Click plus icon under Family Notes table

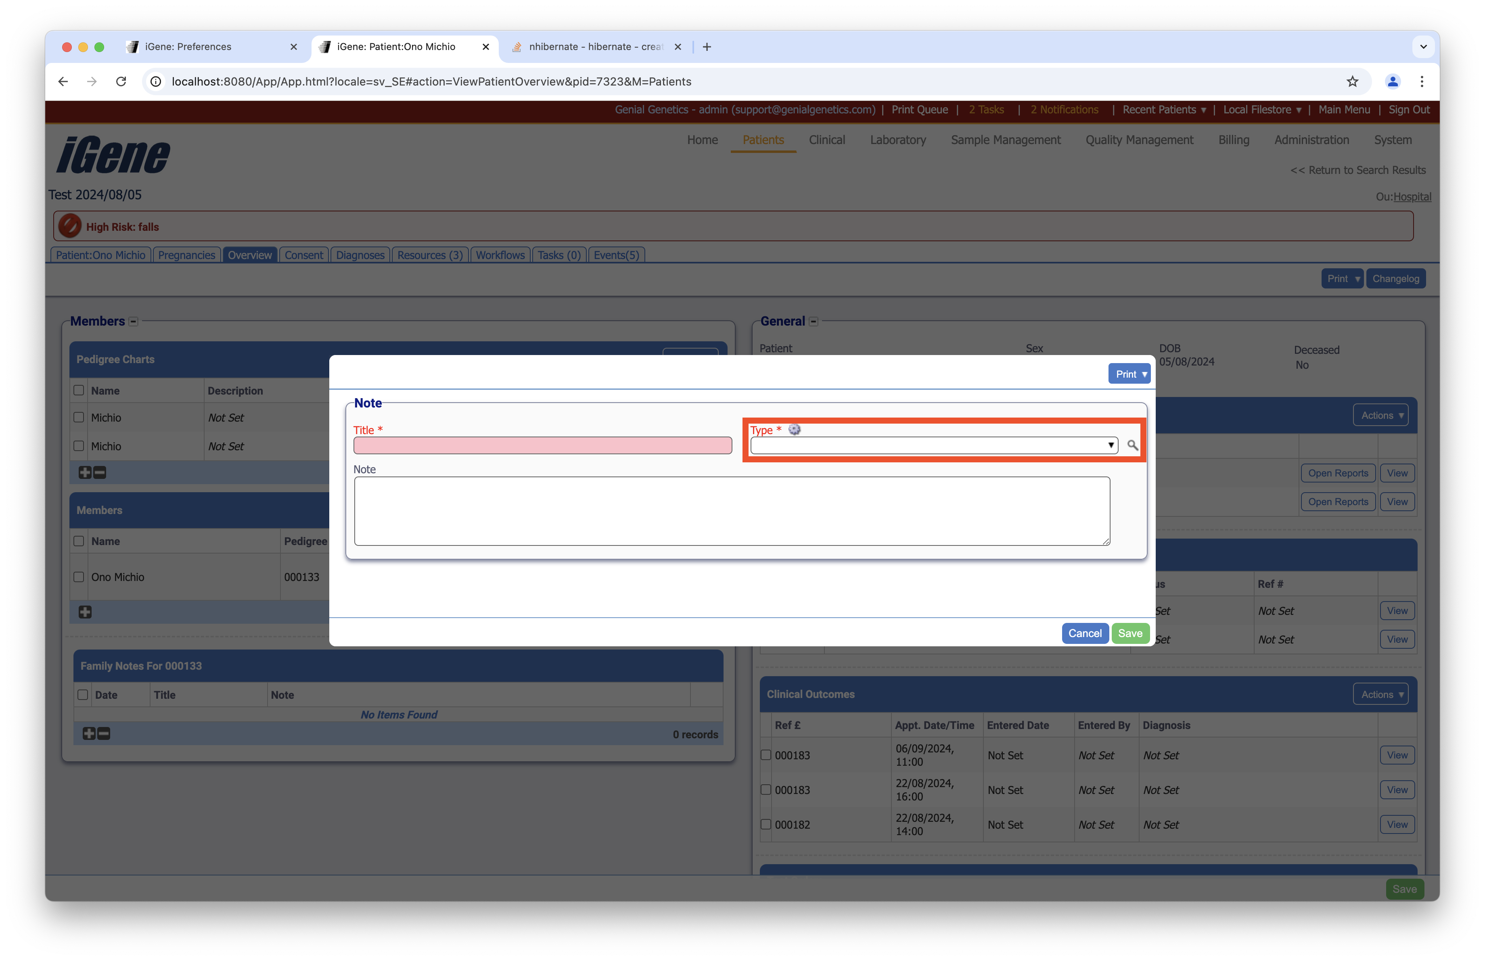coord(89,733)
